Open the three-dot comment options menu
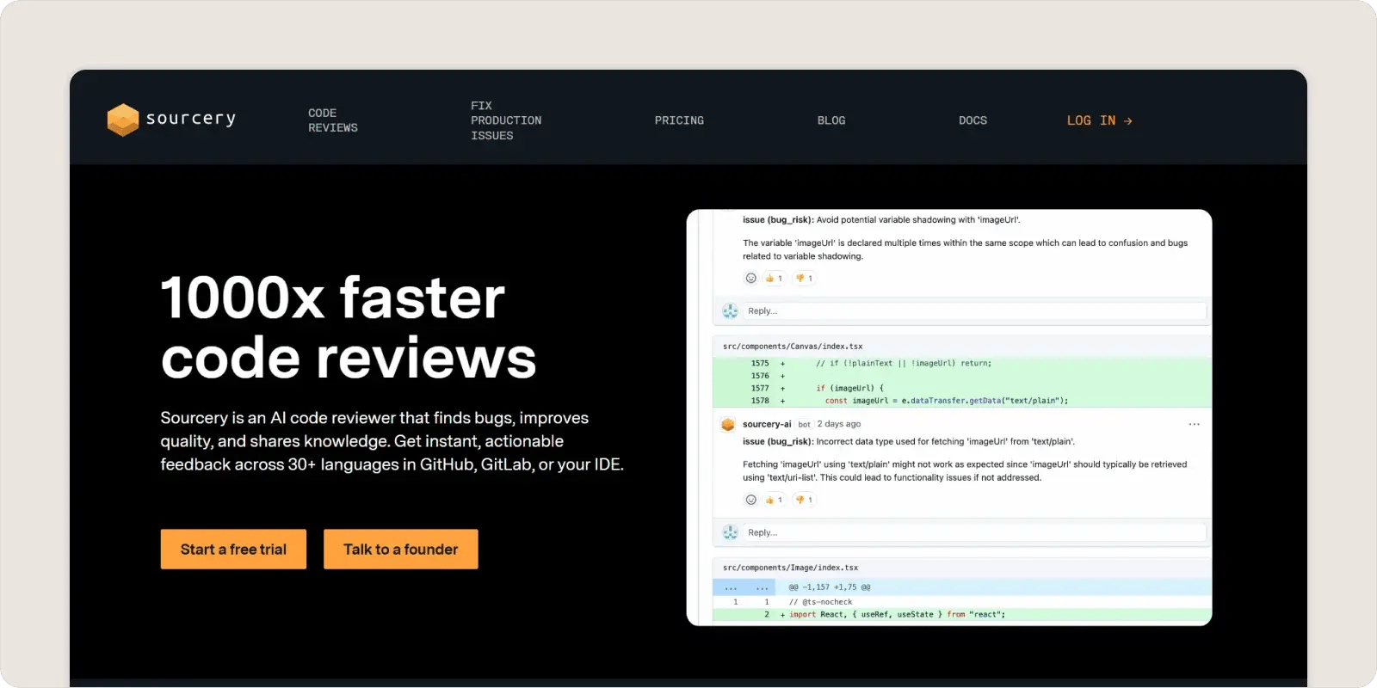 click(x=1194, y=424)
